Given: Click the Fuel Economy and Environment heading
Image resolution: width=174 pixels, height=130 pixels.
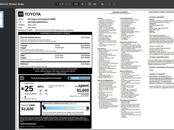Looking at the screenshot, I should click(46, 78).
